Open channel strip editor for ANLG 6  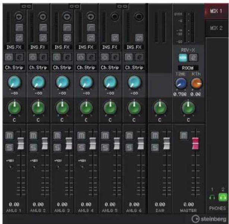(x=139, y=57)
